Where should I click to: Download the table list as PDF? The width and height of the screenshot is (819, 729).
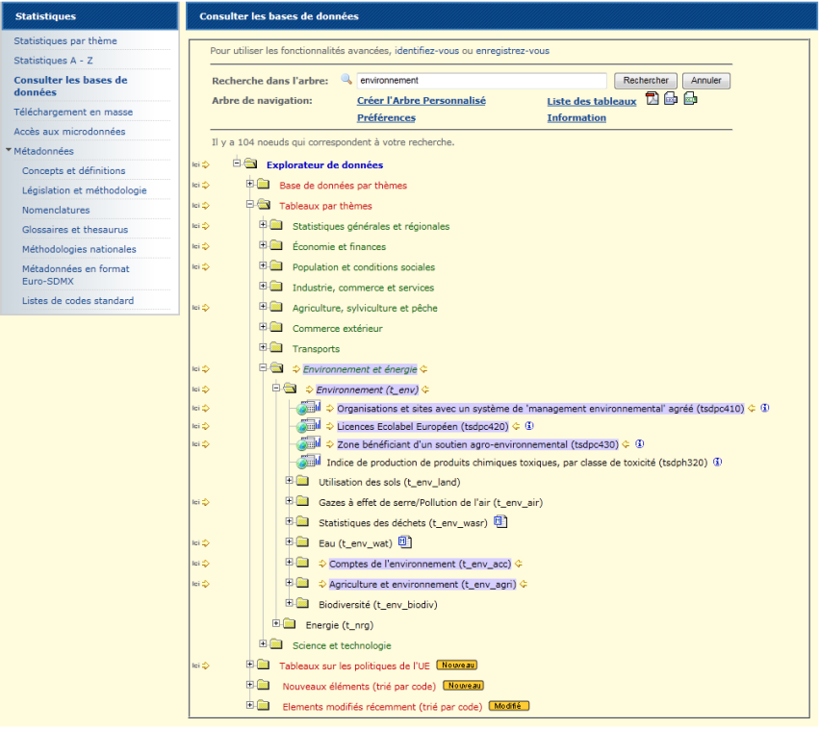point(652,98)
